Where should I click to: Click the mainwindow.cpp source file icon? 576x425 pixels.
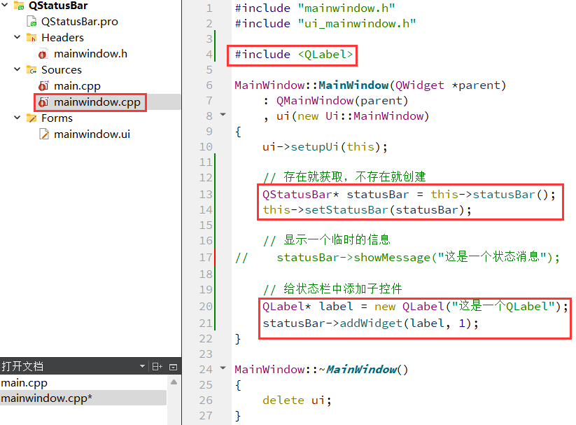pos(43,102)
